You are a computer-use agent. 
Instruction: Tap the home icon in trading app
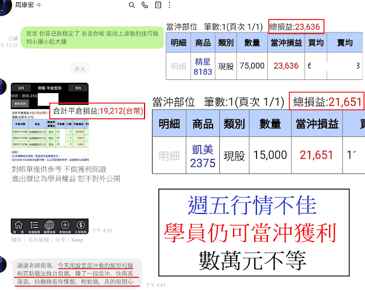(18, 226)
